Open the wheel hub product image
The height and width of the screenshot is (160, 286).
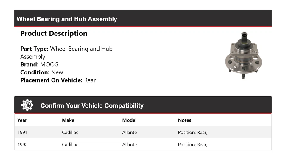pos(243,55)
